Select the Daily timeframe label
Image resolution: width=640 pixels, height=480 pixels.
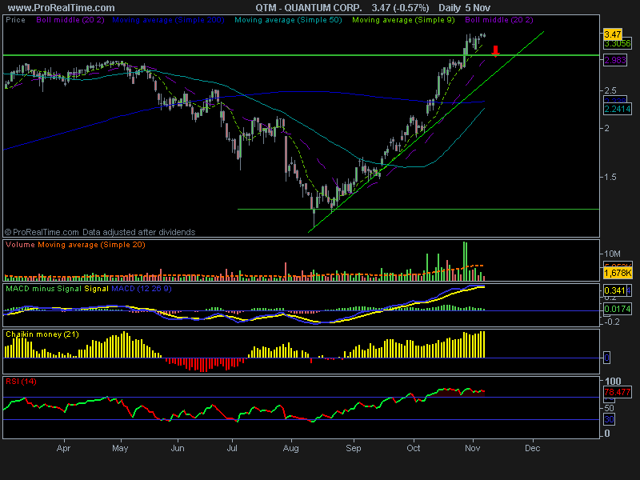point(450,8)
